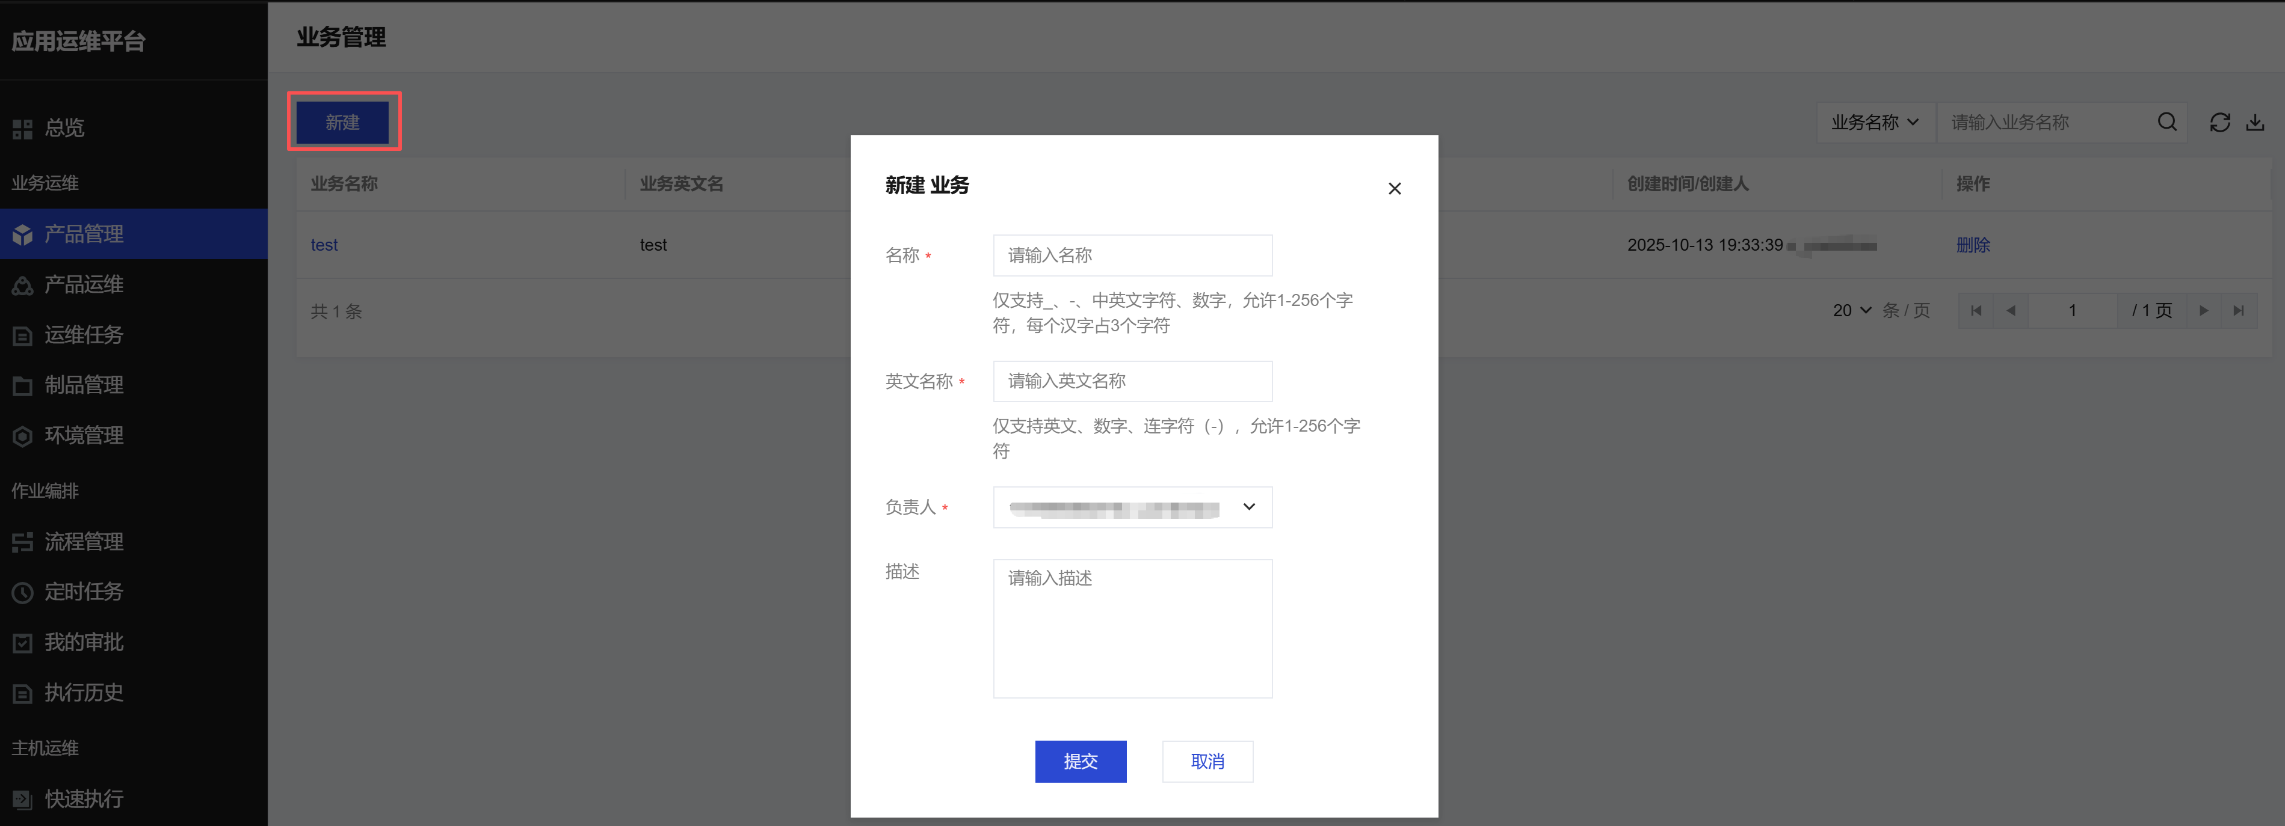Open the 业务名称 search filter dropdown
Viewport: 2285px width, 826px height.
coord(1875,122)
